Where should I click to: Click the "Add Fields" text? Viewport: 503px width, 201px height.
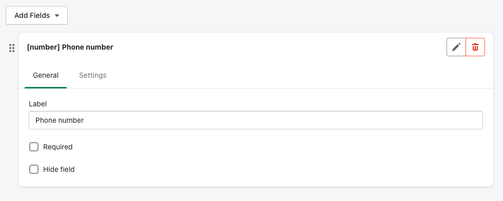click(x=32, y=15)
